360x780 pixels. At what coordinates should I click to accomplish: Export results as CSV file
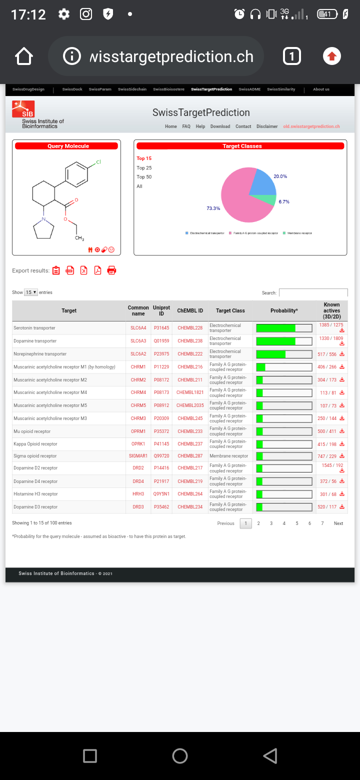70,270
